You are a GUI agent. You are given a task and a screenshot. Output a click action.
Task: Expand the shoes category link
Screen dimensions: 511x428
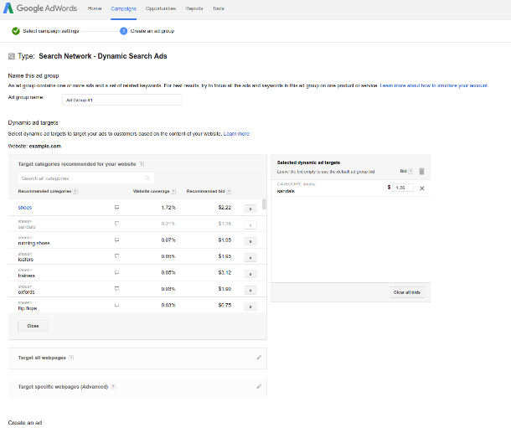point(24,206)
